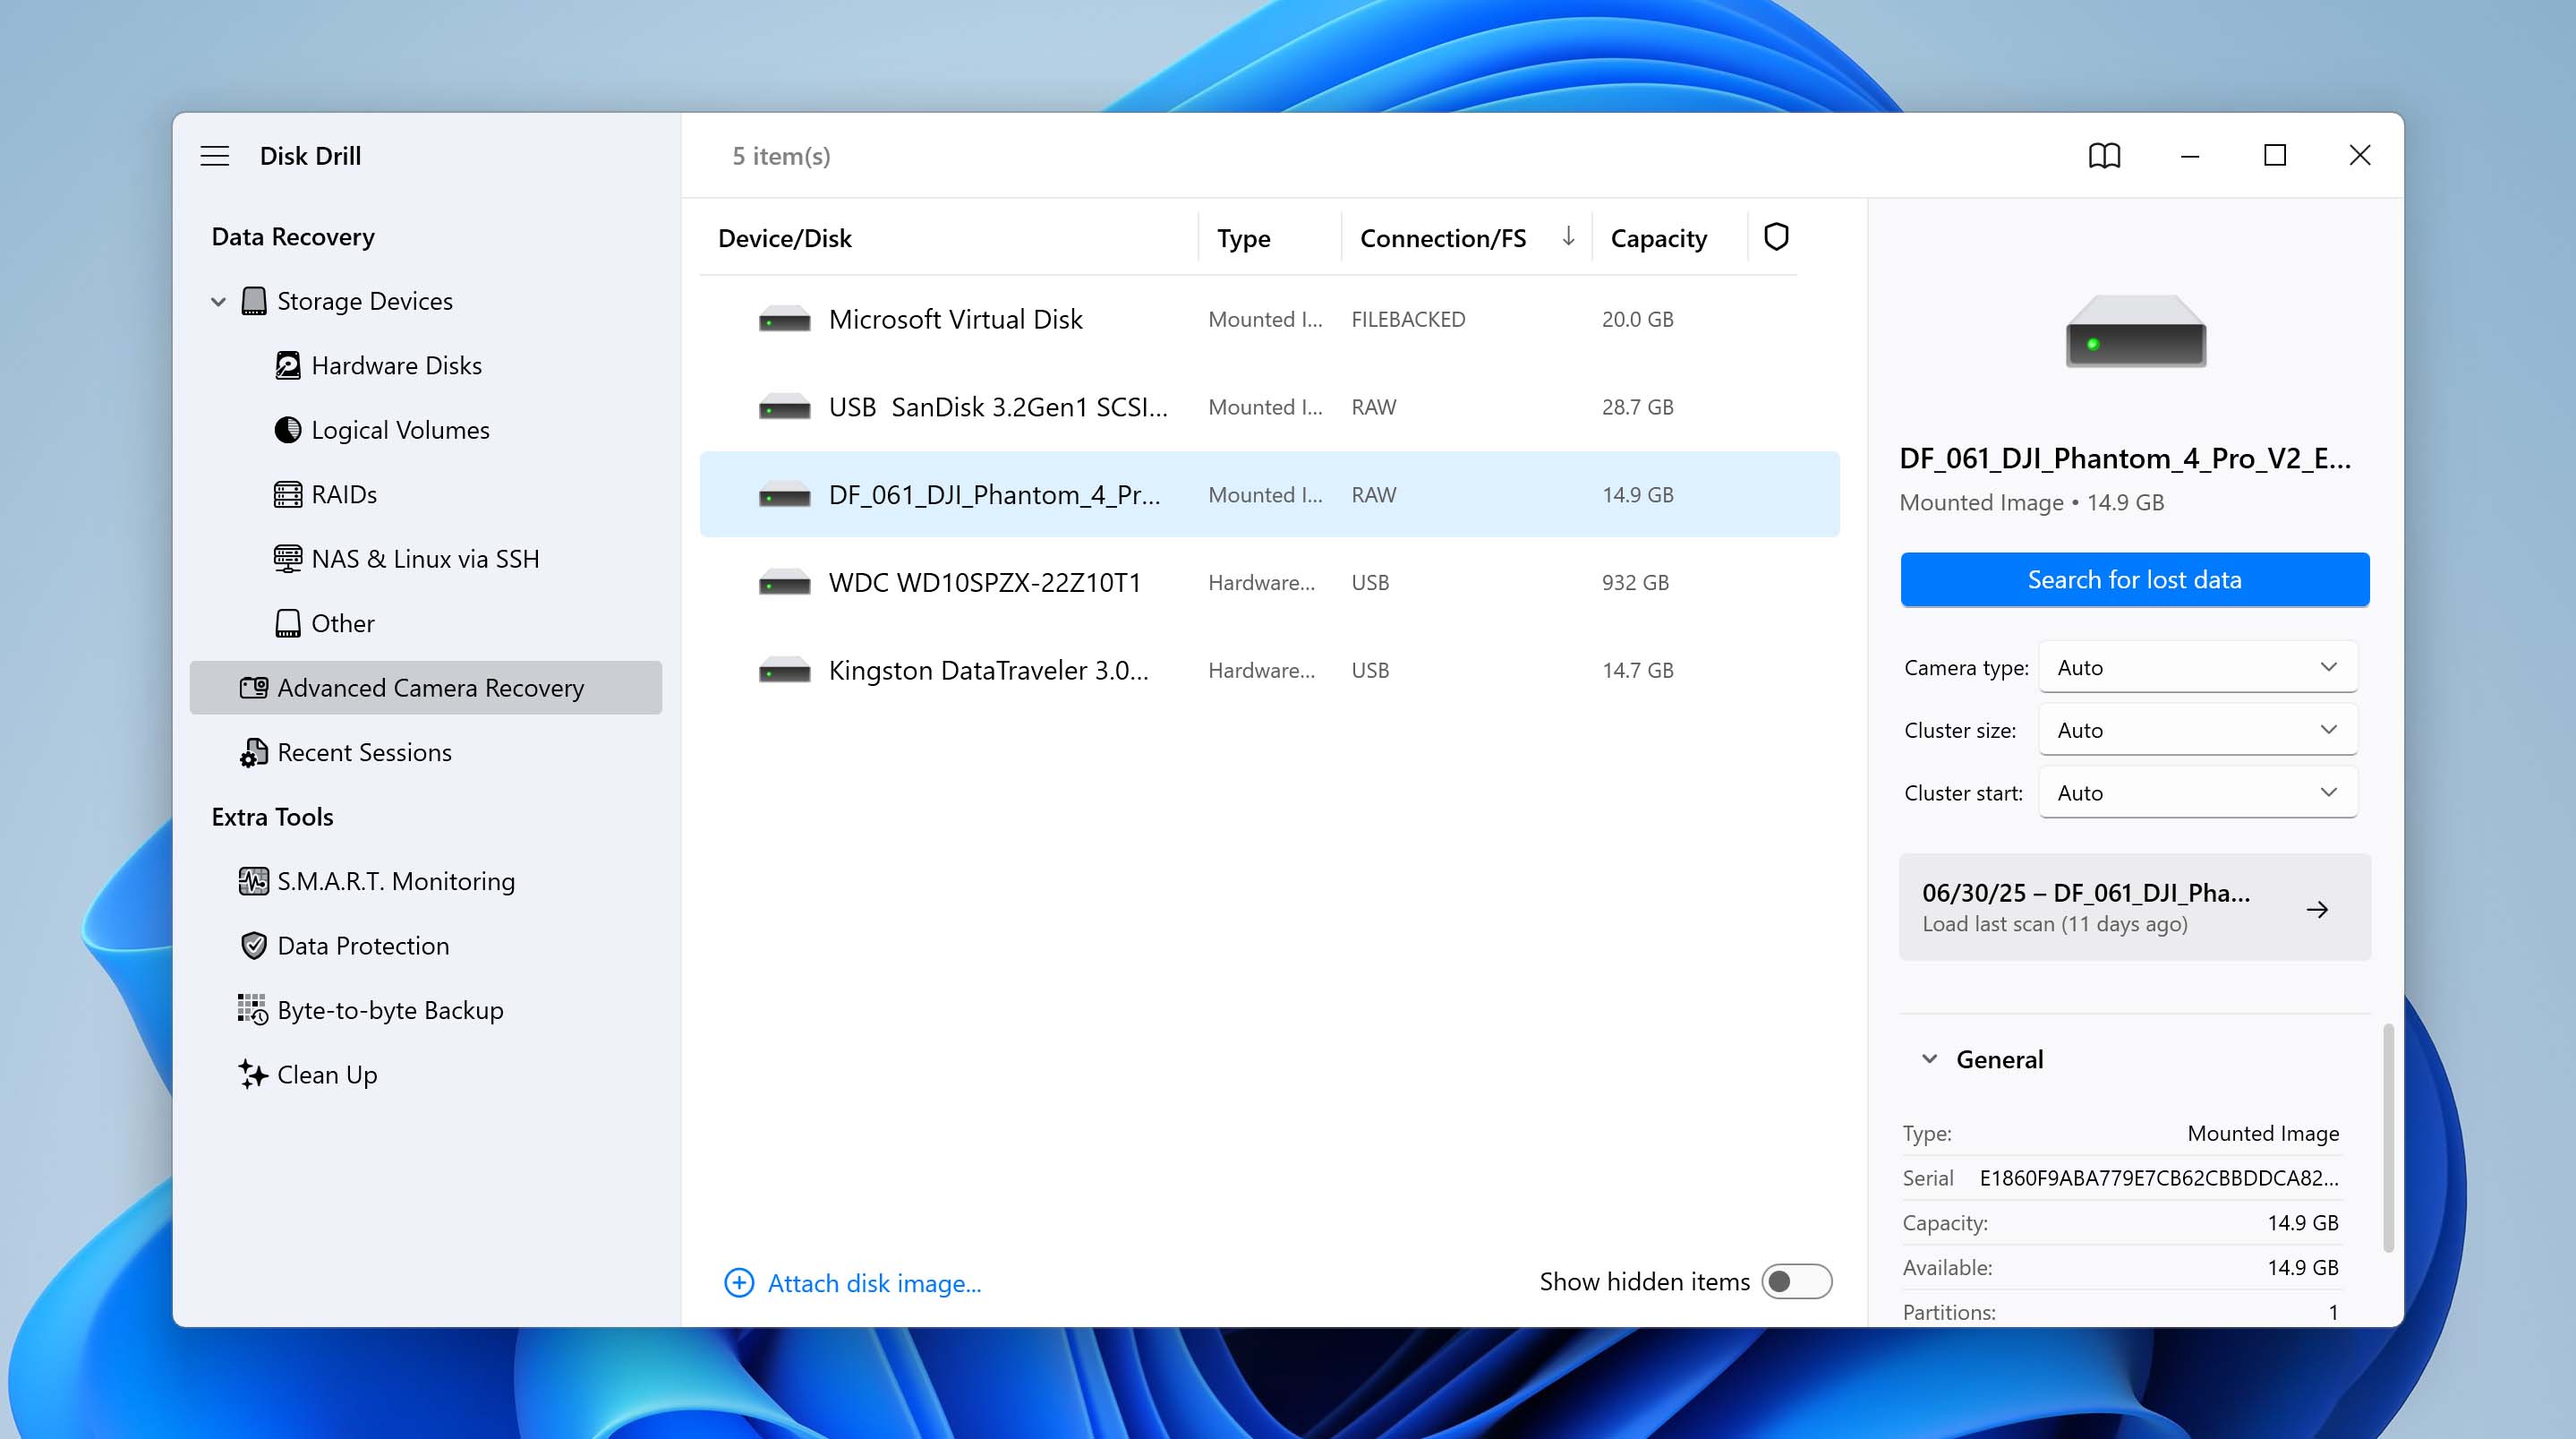Viewport: 2576px width, 1439px height.
Task: Click the details panel scrollbar
Action: [x=2388, y=1137]
